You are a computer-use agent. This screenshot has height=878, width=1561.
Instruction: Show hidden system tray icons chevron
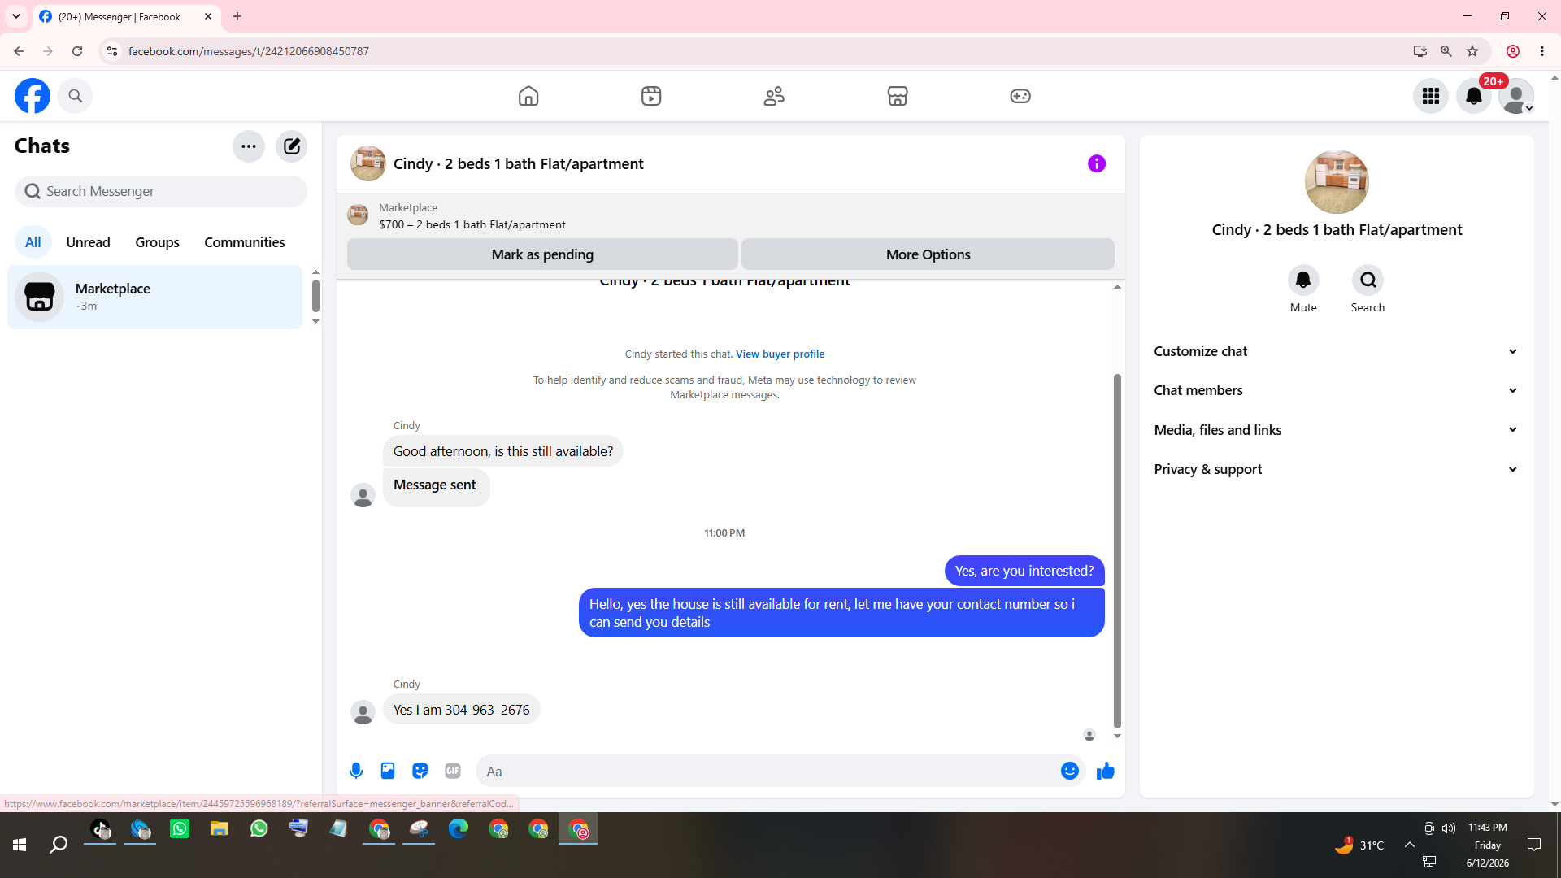tap(1409, 845)
